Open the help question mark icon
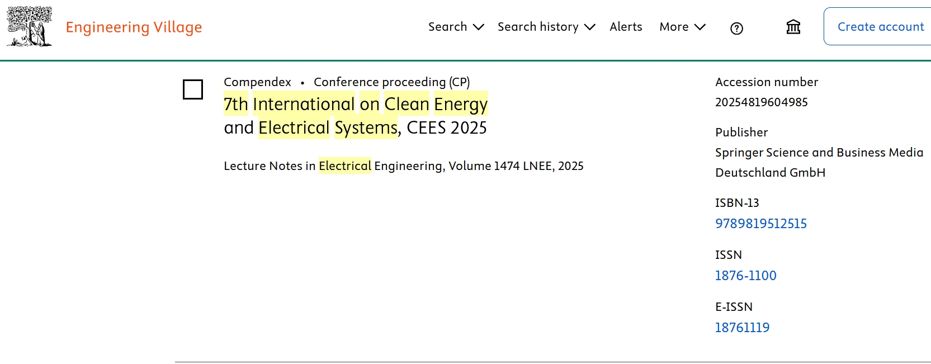The height and width of the screenshot is (364, 931). (736, 29)
